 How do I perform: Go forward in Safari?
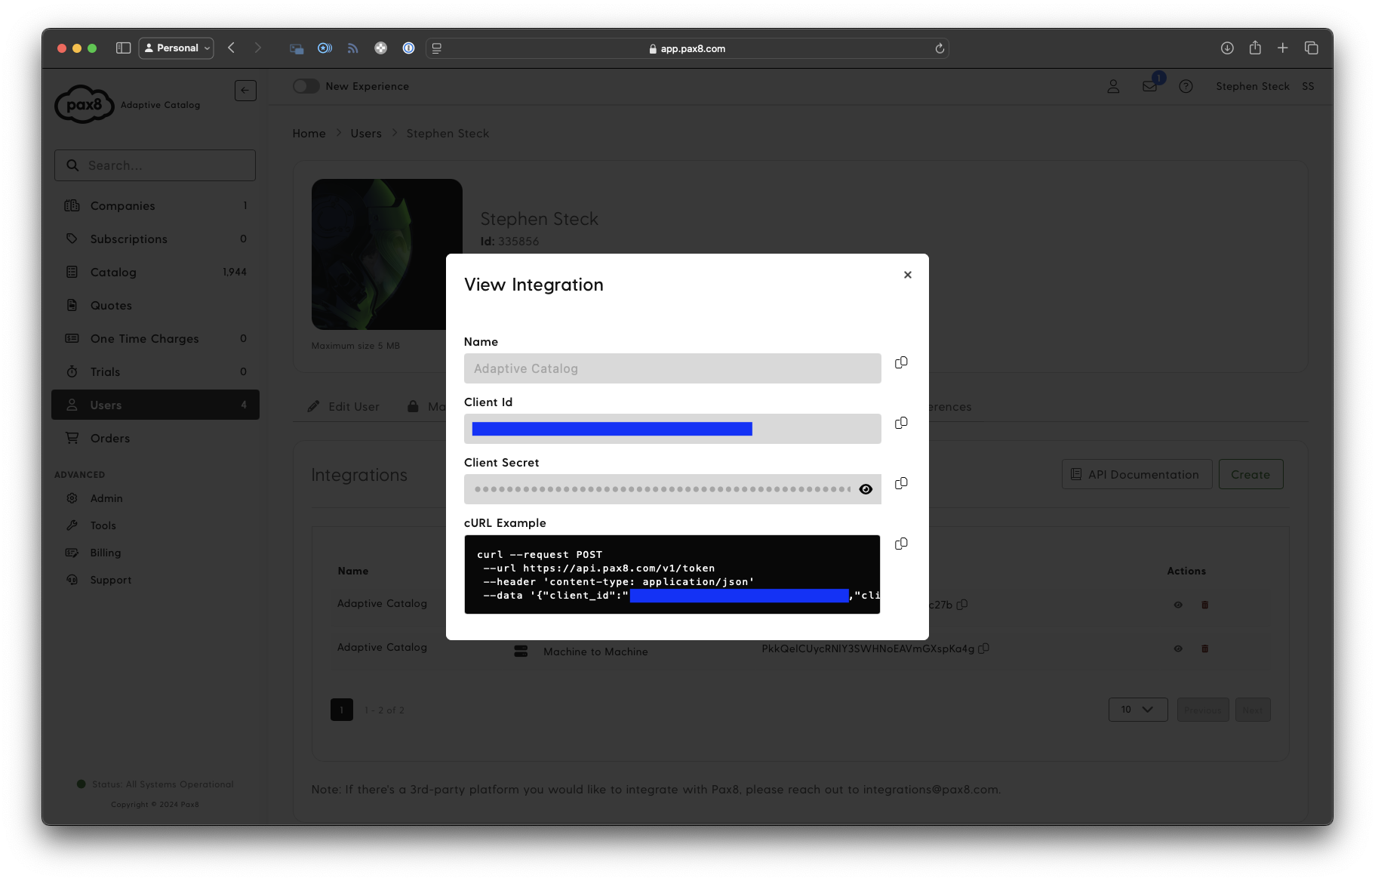pos(257,48)
